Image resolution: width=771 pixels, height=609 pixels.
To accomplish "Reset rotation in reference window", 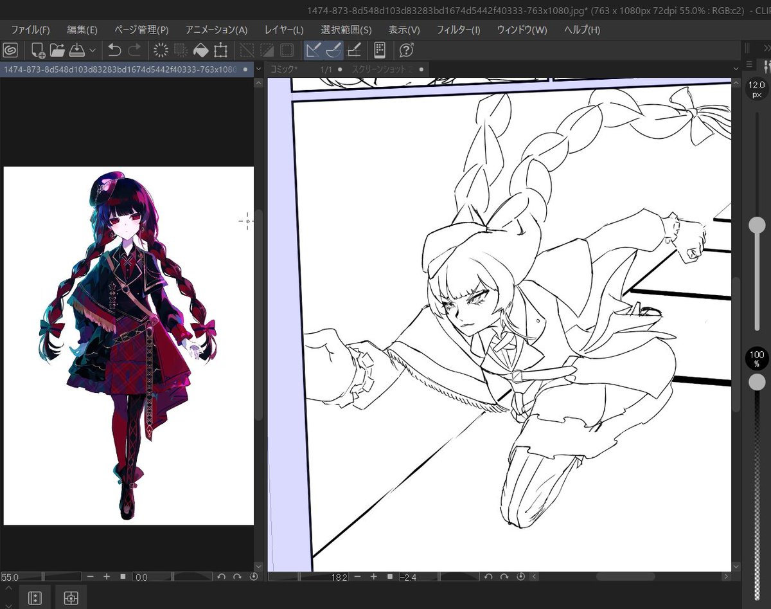I will tap(254, 577).
